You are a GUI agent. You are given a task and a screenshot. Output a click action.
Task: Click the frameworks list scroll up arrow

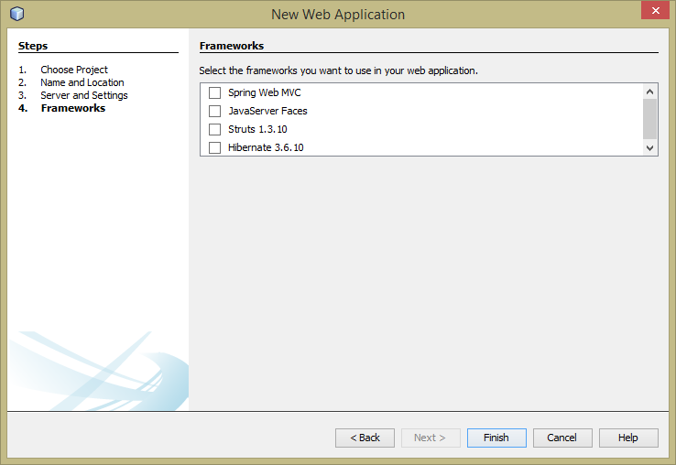(649, 92)
